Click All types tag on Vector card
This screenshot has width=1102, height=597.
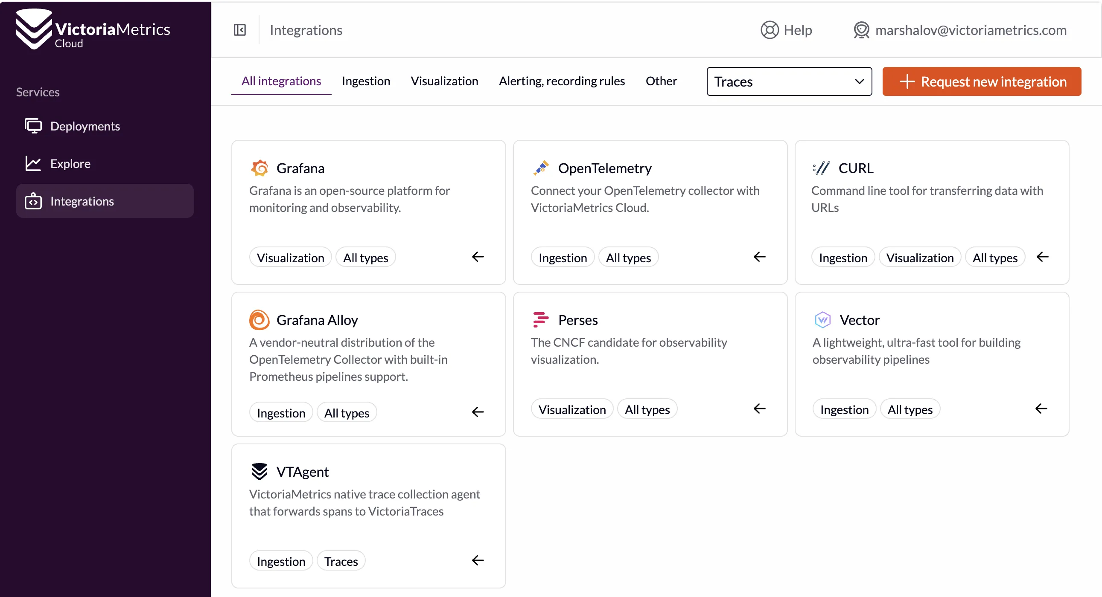point(910,409)
